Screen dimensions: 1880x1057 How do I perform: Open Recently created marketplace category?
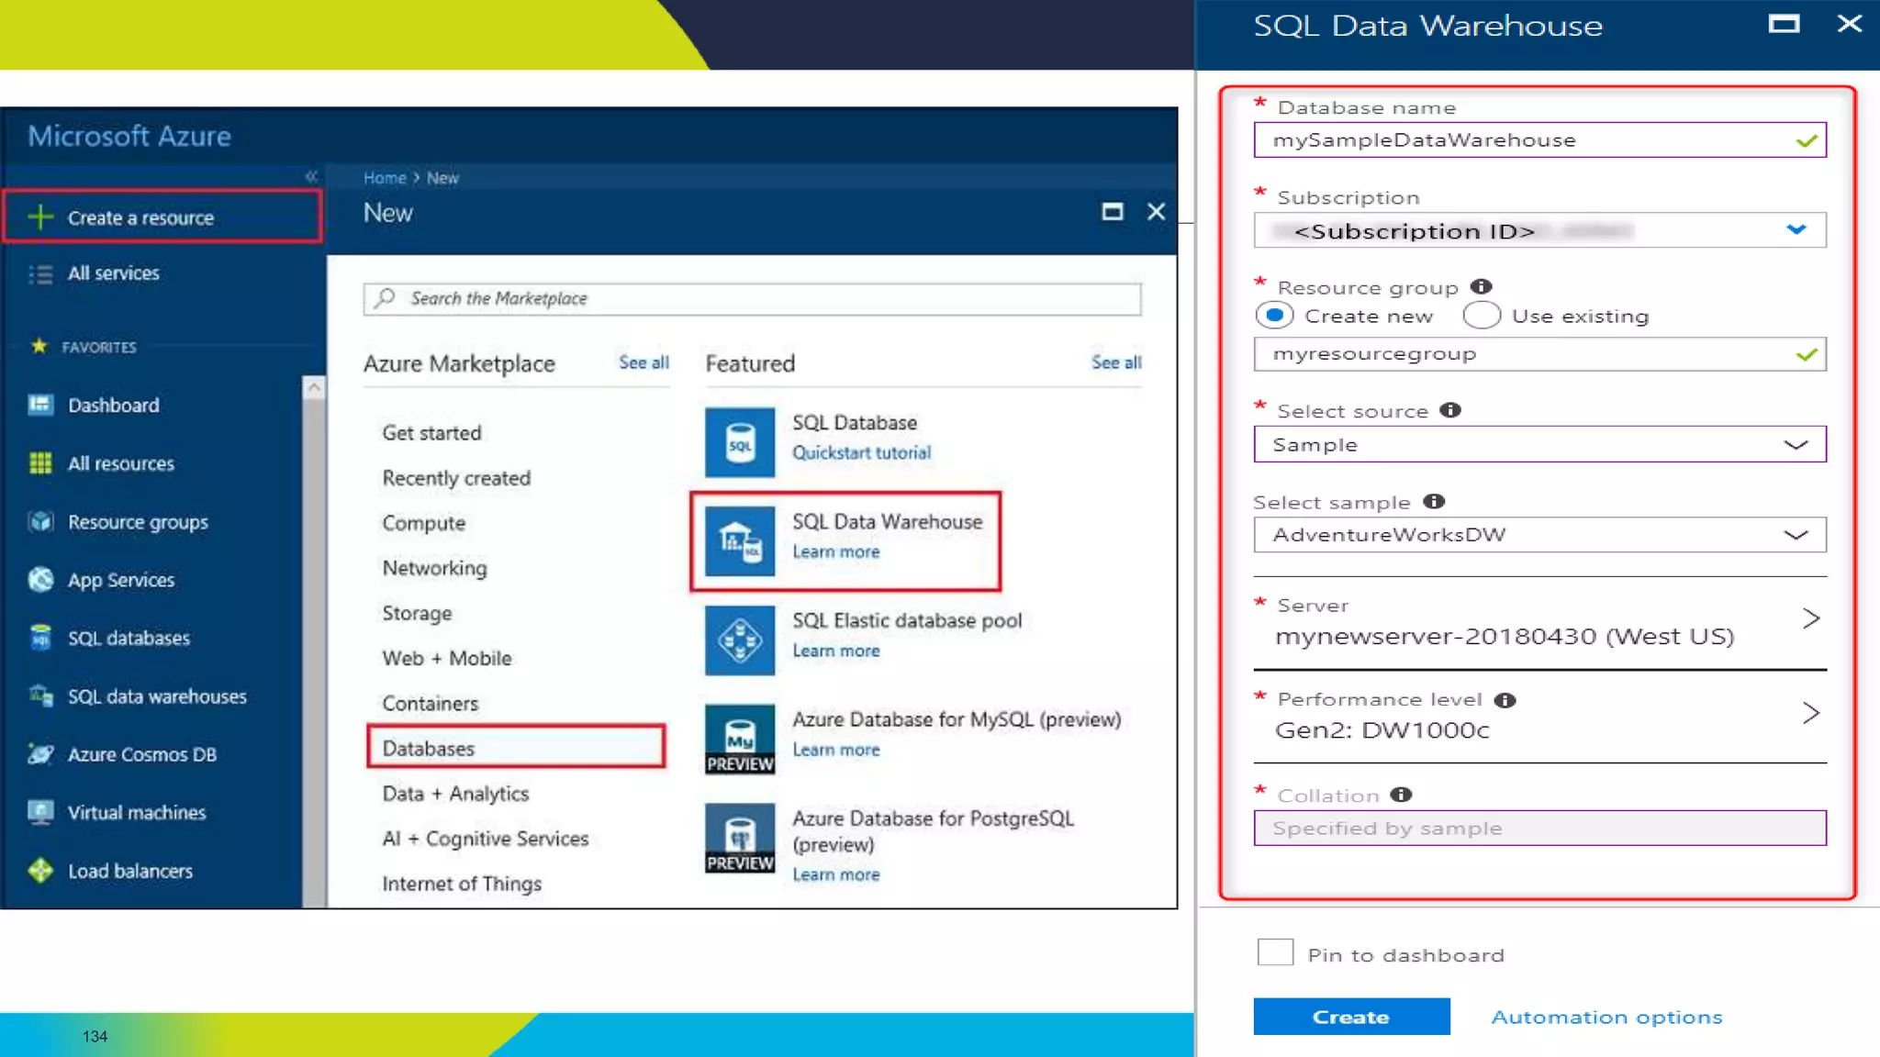pyautogui.click(x=456, y=478)
